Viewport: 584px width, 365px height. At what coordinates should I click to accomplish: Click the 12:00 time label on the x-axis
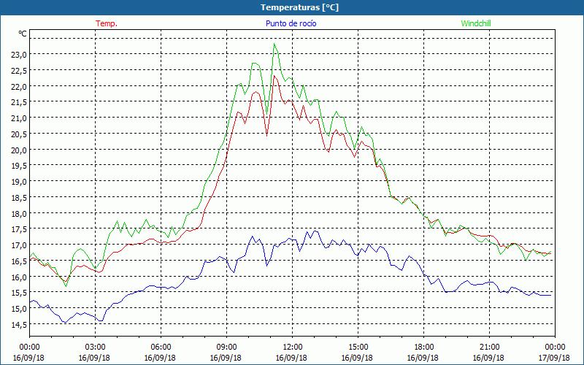[x=293, y=347]
